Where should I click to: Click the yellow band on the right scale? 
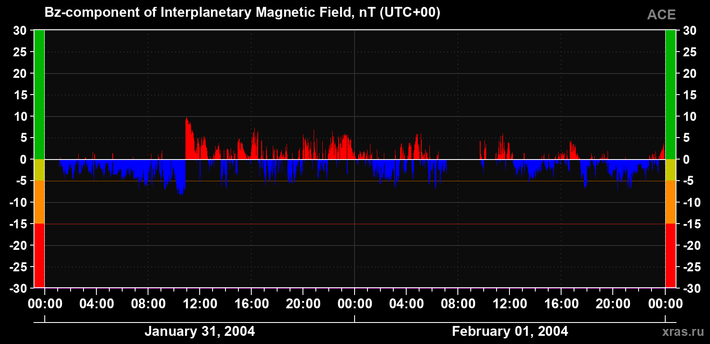(x=670, y=170)
